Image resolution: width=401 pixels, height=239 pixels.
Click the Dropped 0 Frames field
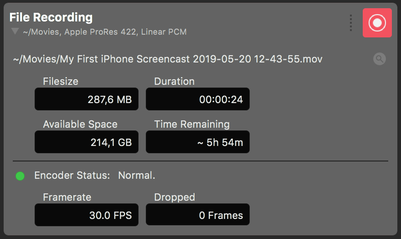(x=198, y=215)
